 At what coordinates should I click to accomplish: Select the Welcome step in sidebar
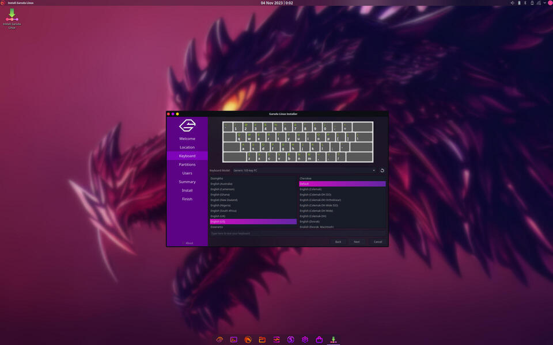click(x=187, y=139)
